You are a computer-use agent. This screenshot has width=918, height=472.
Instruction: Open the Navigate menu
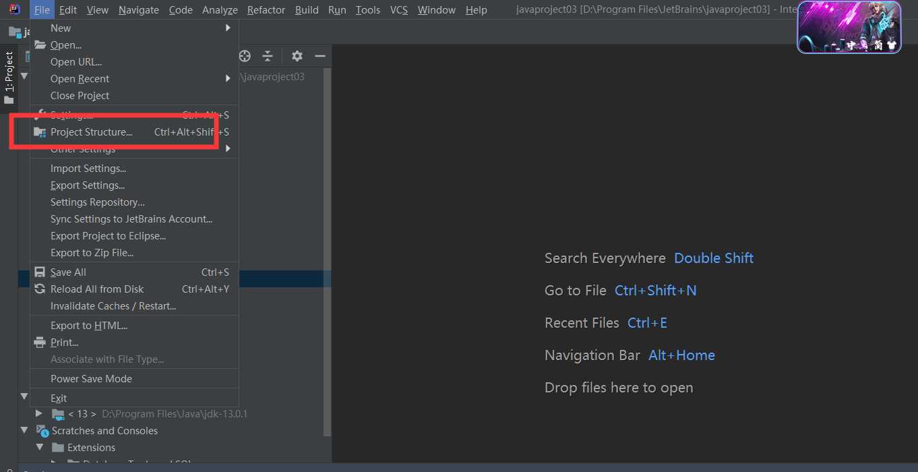(x=139, y=10)
